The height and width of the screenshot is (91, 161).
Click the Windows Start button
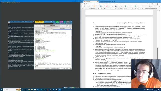pyautogui.click(x=2, y=90)
